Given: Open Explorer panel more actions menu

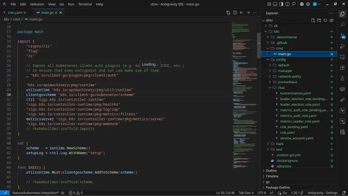Looking at the screenshot, I should pos(331,13).
